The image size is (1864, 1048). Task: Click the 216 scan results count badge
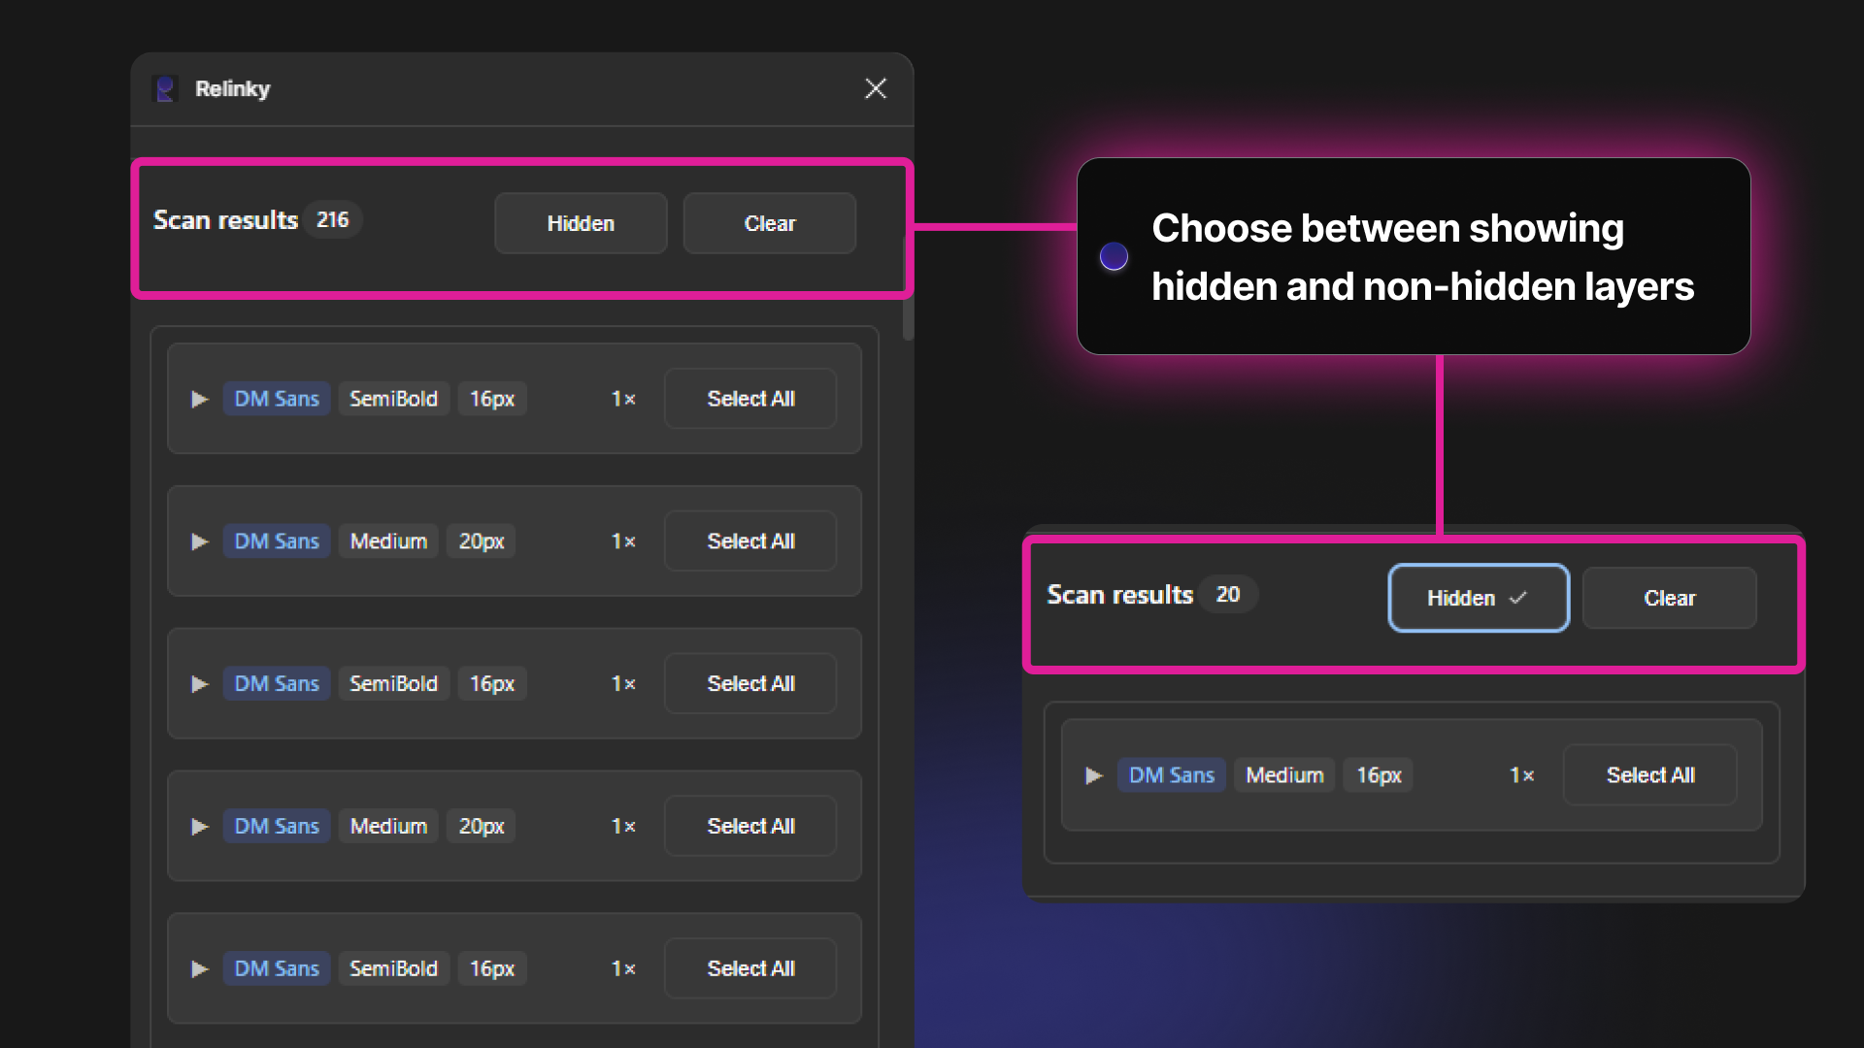332,220
